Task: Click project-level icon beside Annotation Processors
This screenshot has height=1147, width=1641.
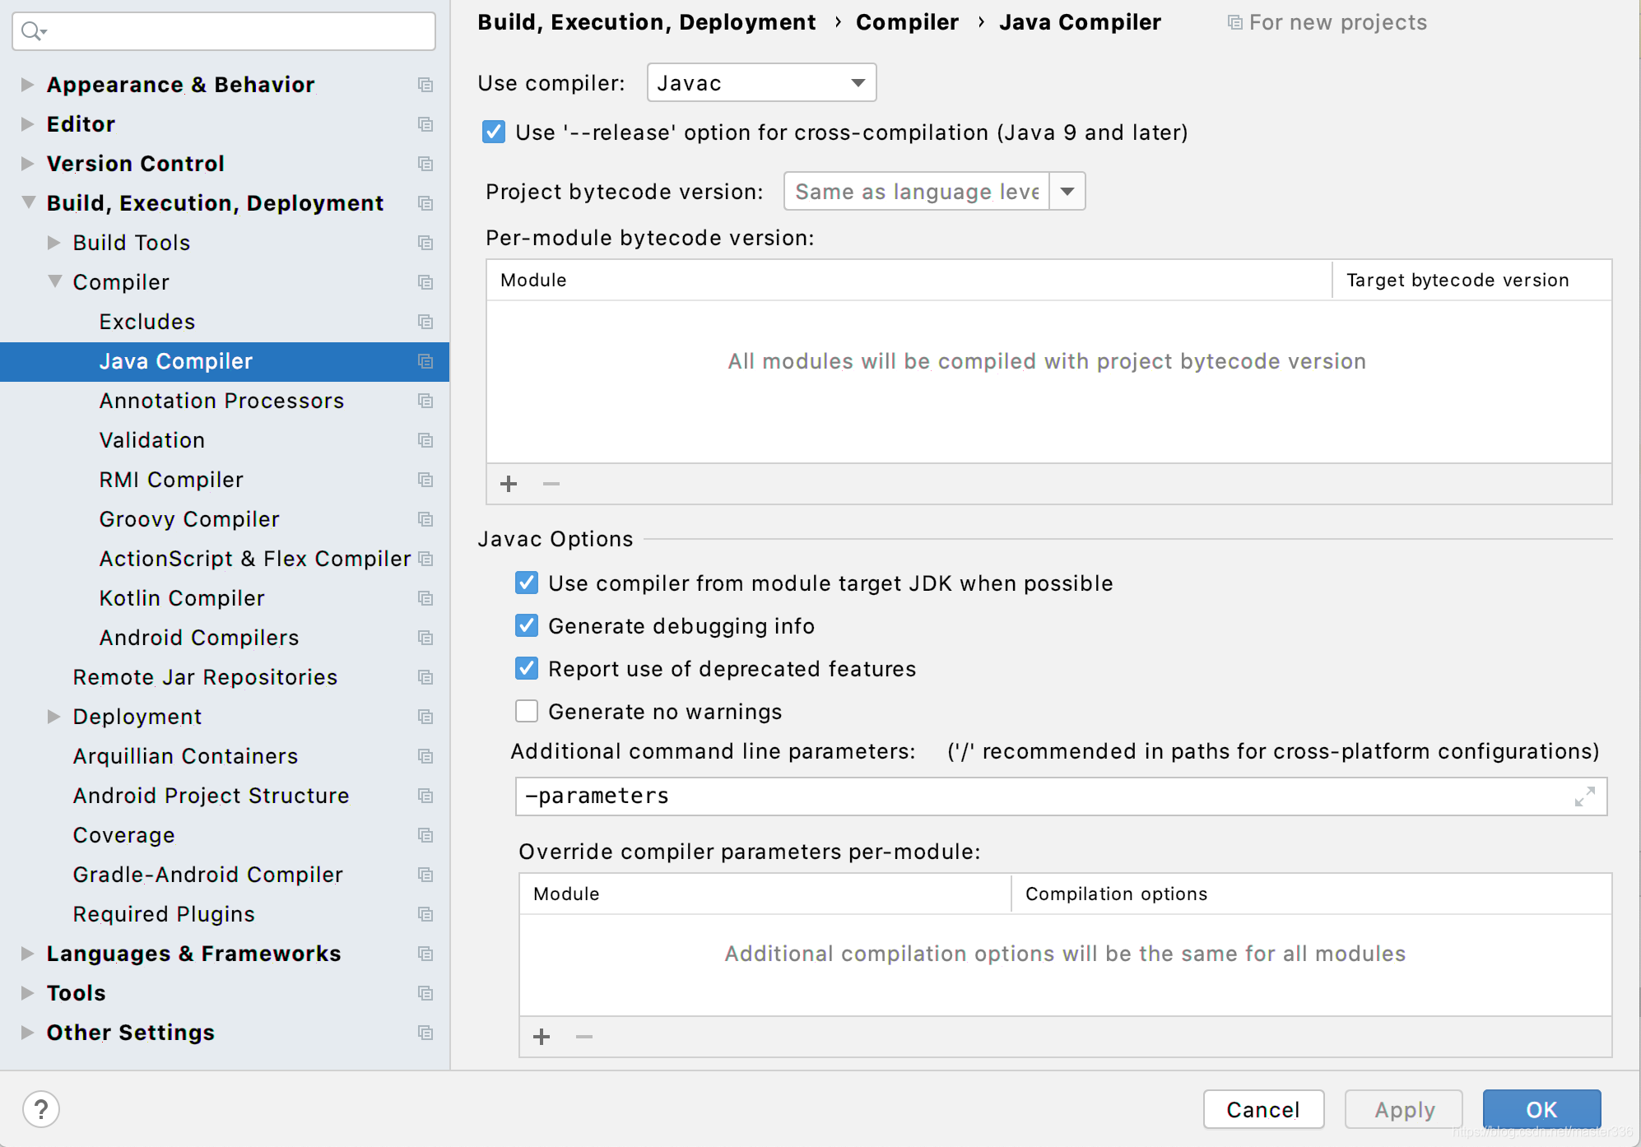Action: [425, 401]
